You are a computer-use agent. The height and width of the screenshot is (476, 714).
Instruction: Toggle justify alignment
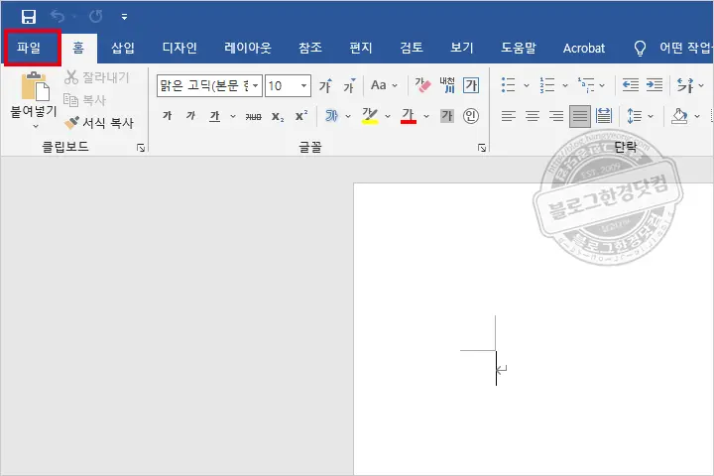click(580, 117)
